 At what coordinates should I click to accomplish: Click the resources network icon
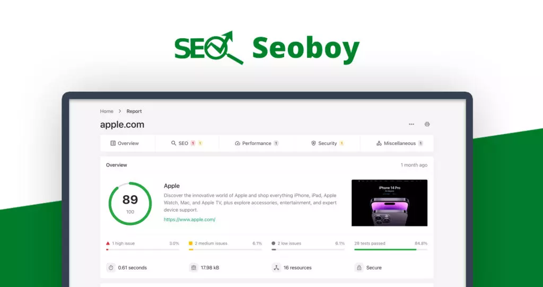276,268
